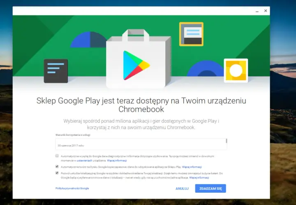Click the terms of service scrollbar
The image size is (296, 205).
point(227,141)
